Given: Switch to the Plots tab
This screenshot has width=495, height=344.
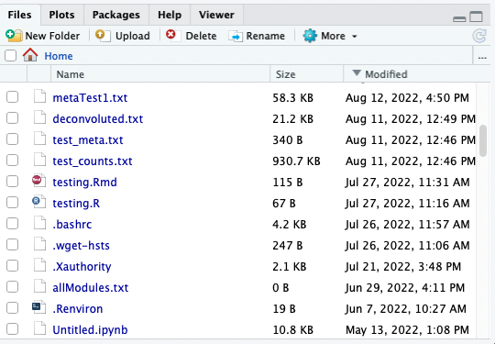Looking at the screenshot, I should coord(61,15).
